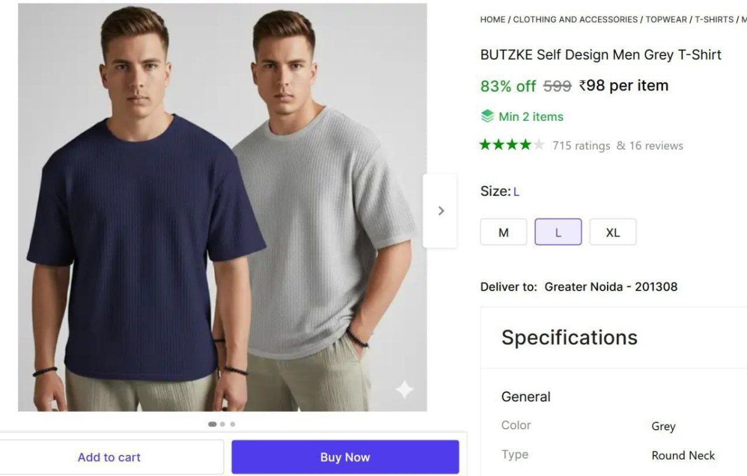747x476 pixels.
Task: Open T-SHIRTS breadcrumb category
Action: point(714,19)
